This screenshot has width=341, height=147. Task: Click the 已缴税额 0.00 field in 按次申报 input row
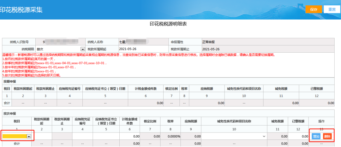298,136
